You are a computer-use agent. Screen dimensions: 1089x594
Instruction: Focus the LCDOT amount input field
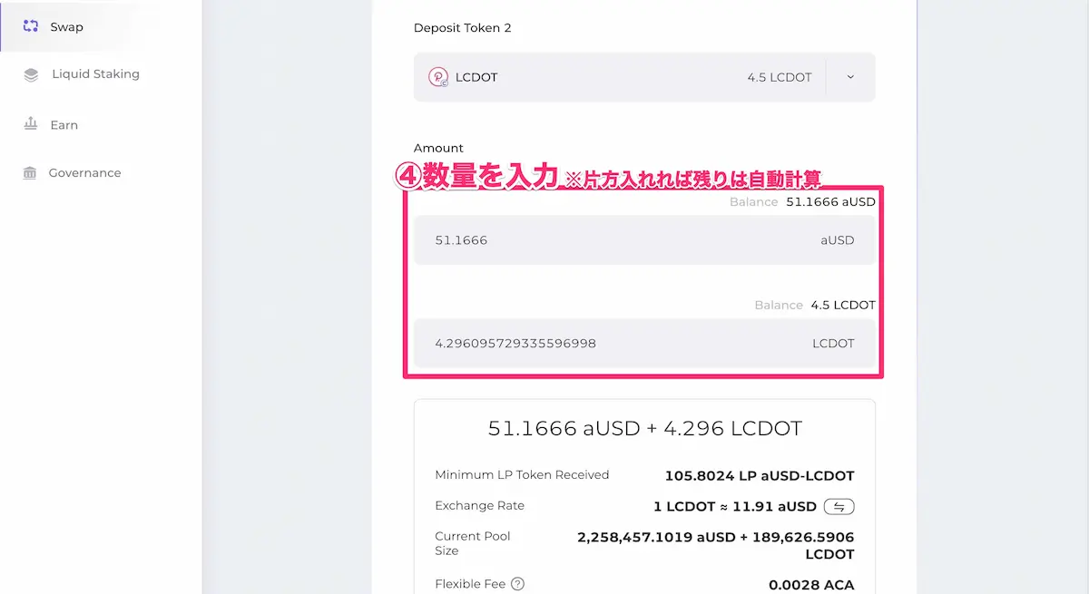click(644, 344)
